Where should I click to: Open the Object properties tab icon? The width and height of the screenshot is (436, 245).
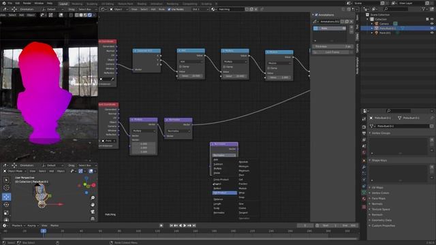click(364, 161)
